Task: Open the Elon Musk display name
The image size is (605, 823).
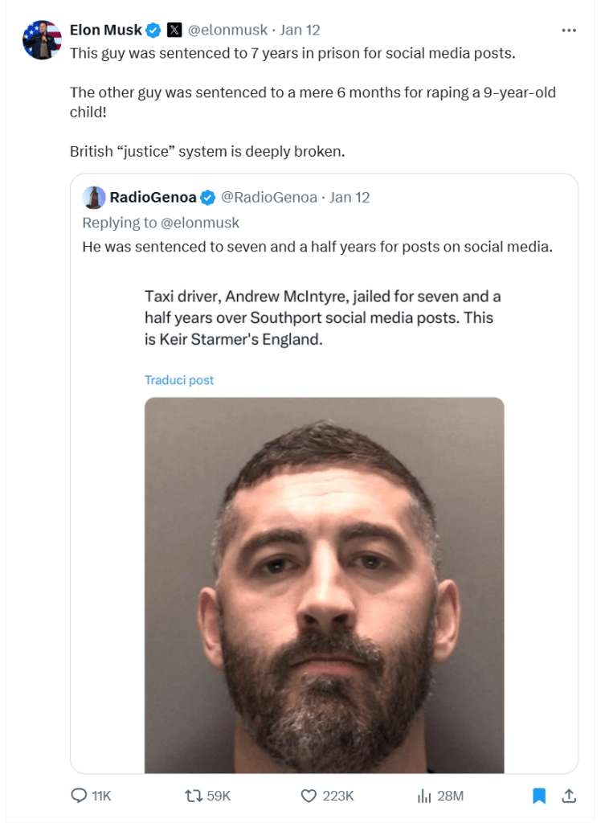Action: point(106,30)
